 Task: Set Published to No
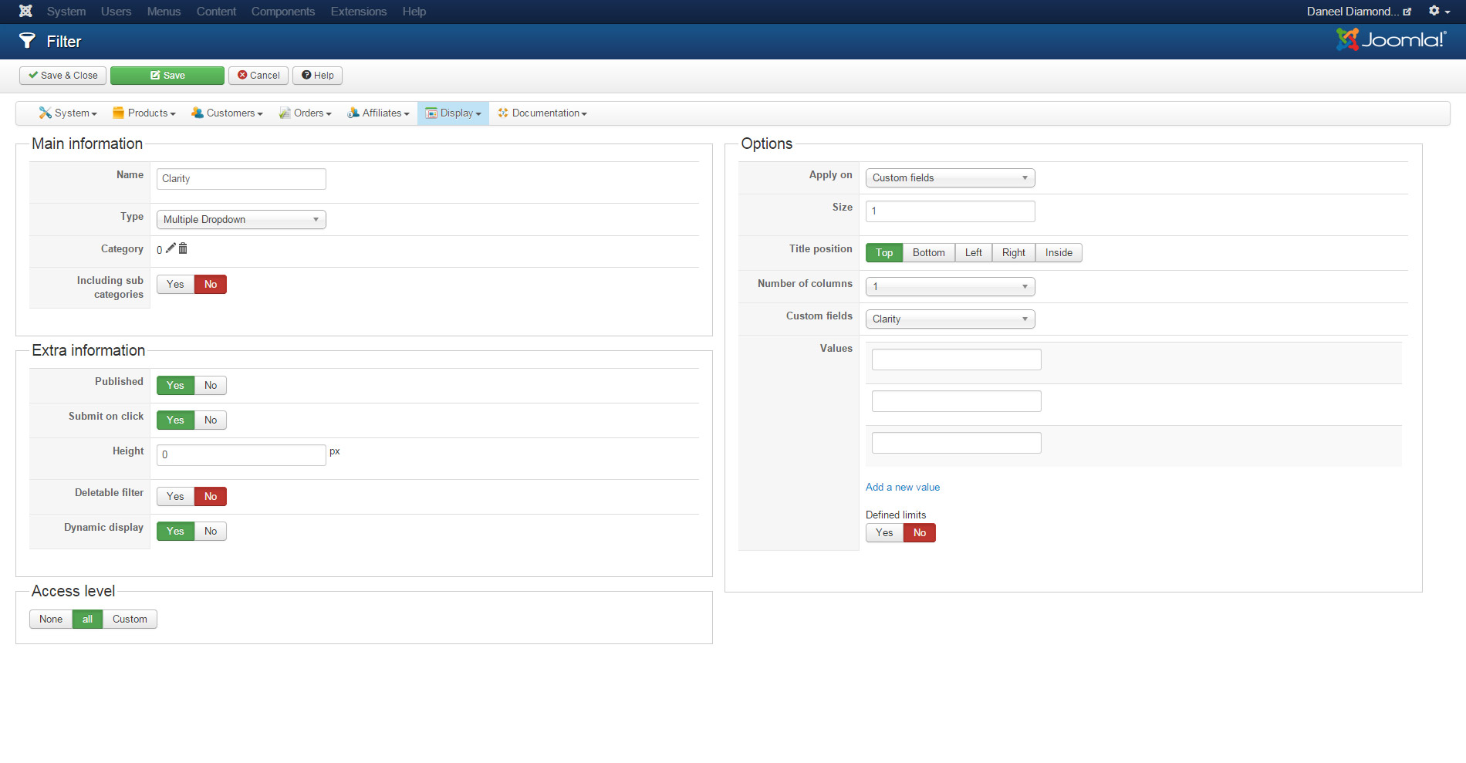coord(211,385)
